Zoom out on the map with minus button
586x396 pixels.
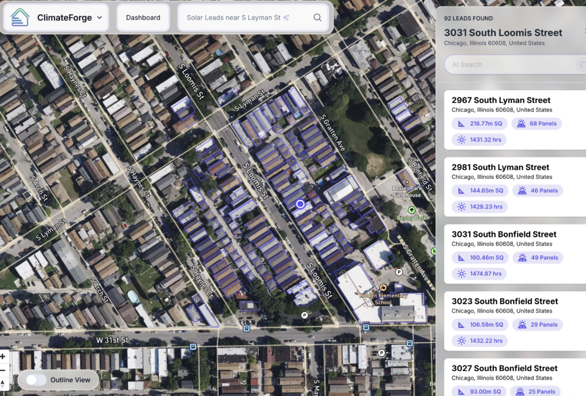pyautogui.click(x=3, y=370)
